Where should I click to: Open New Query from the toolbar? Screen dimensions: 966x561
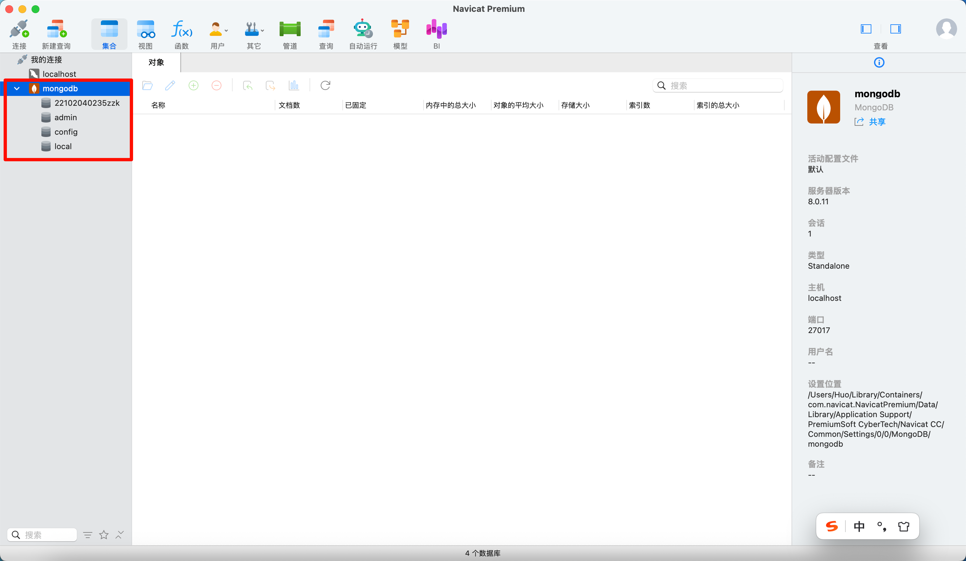(x=57, y=30)
